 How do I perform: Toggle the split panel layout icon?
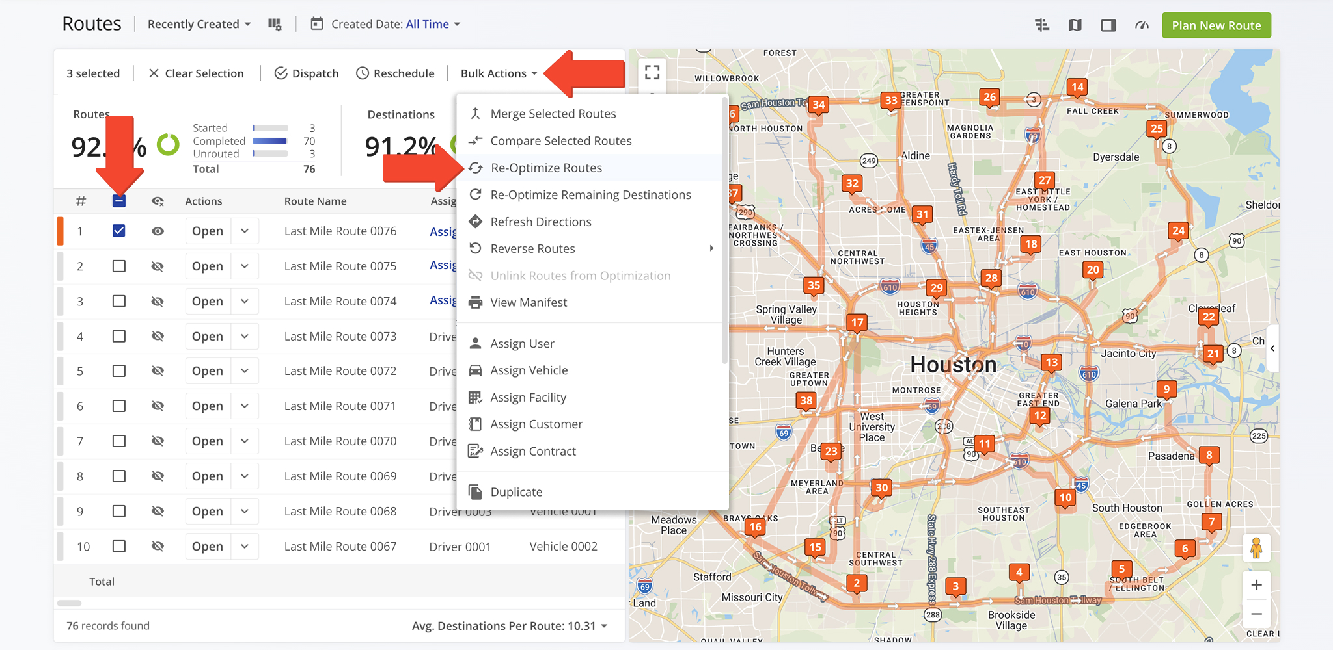point(1108,25)
